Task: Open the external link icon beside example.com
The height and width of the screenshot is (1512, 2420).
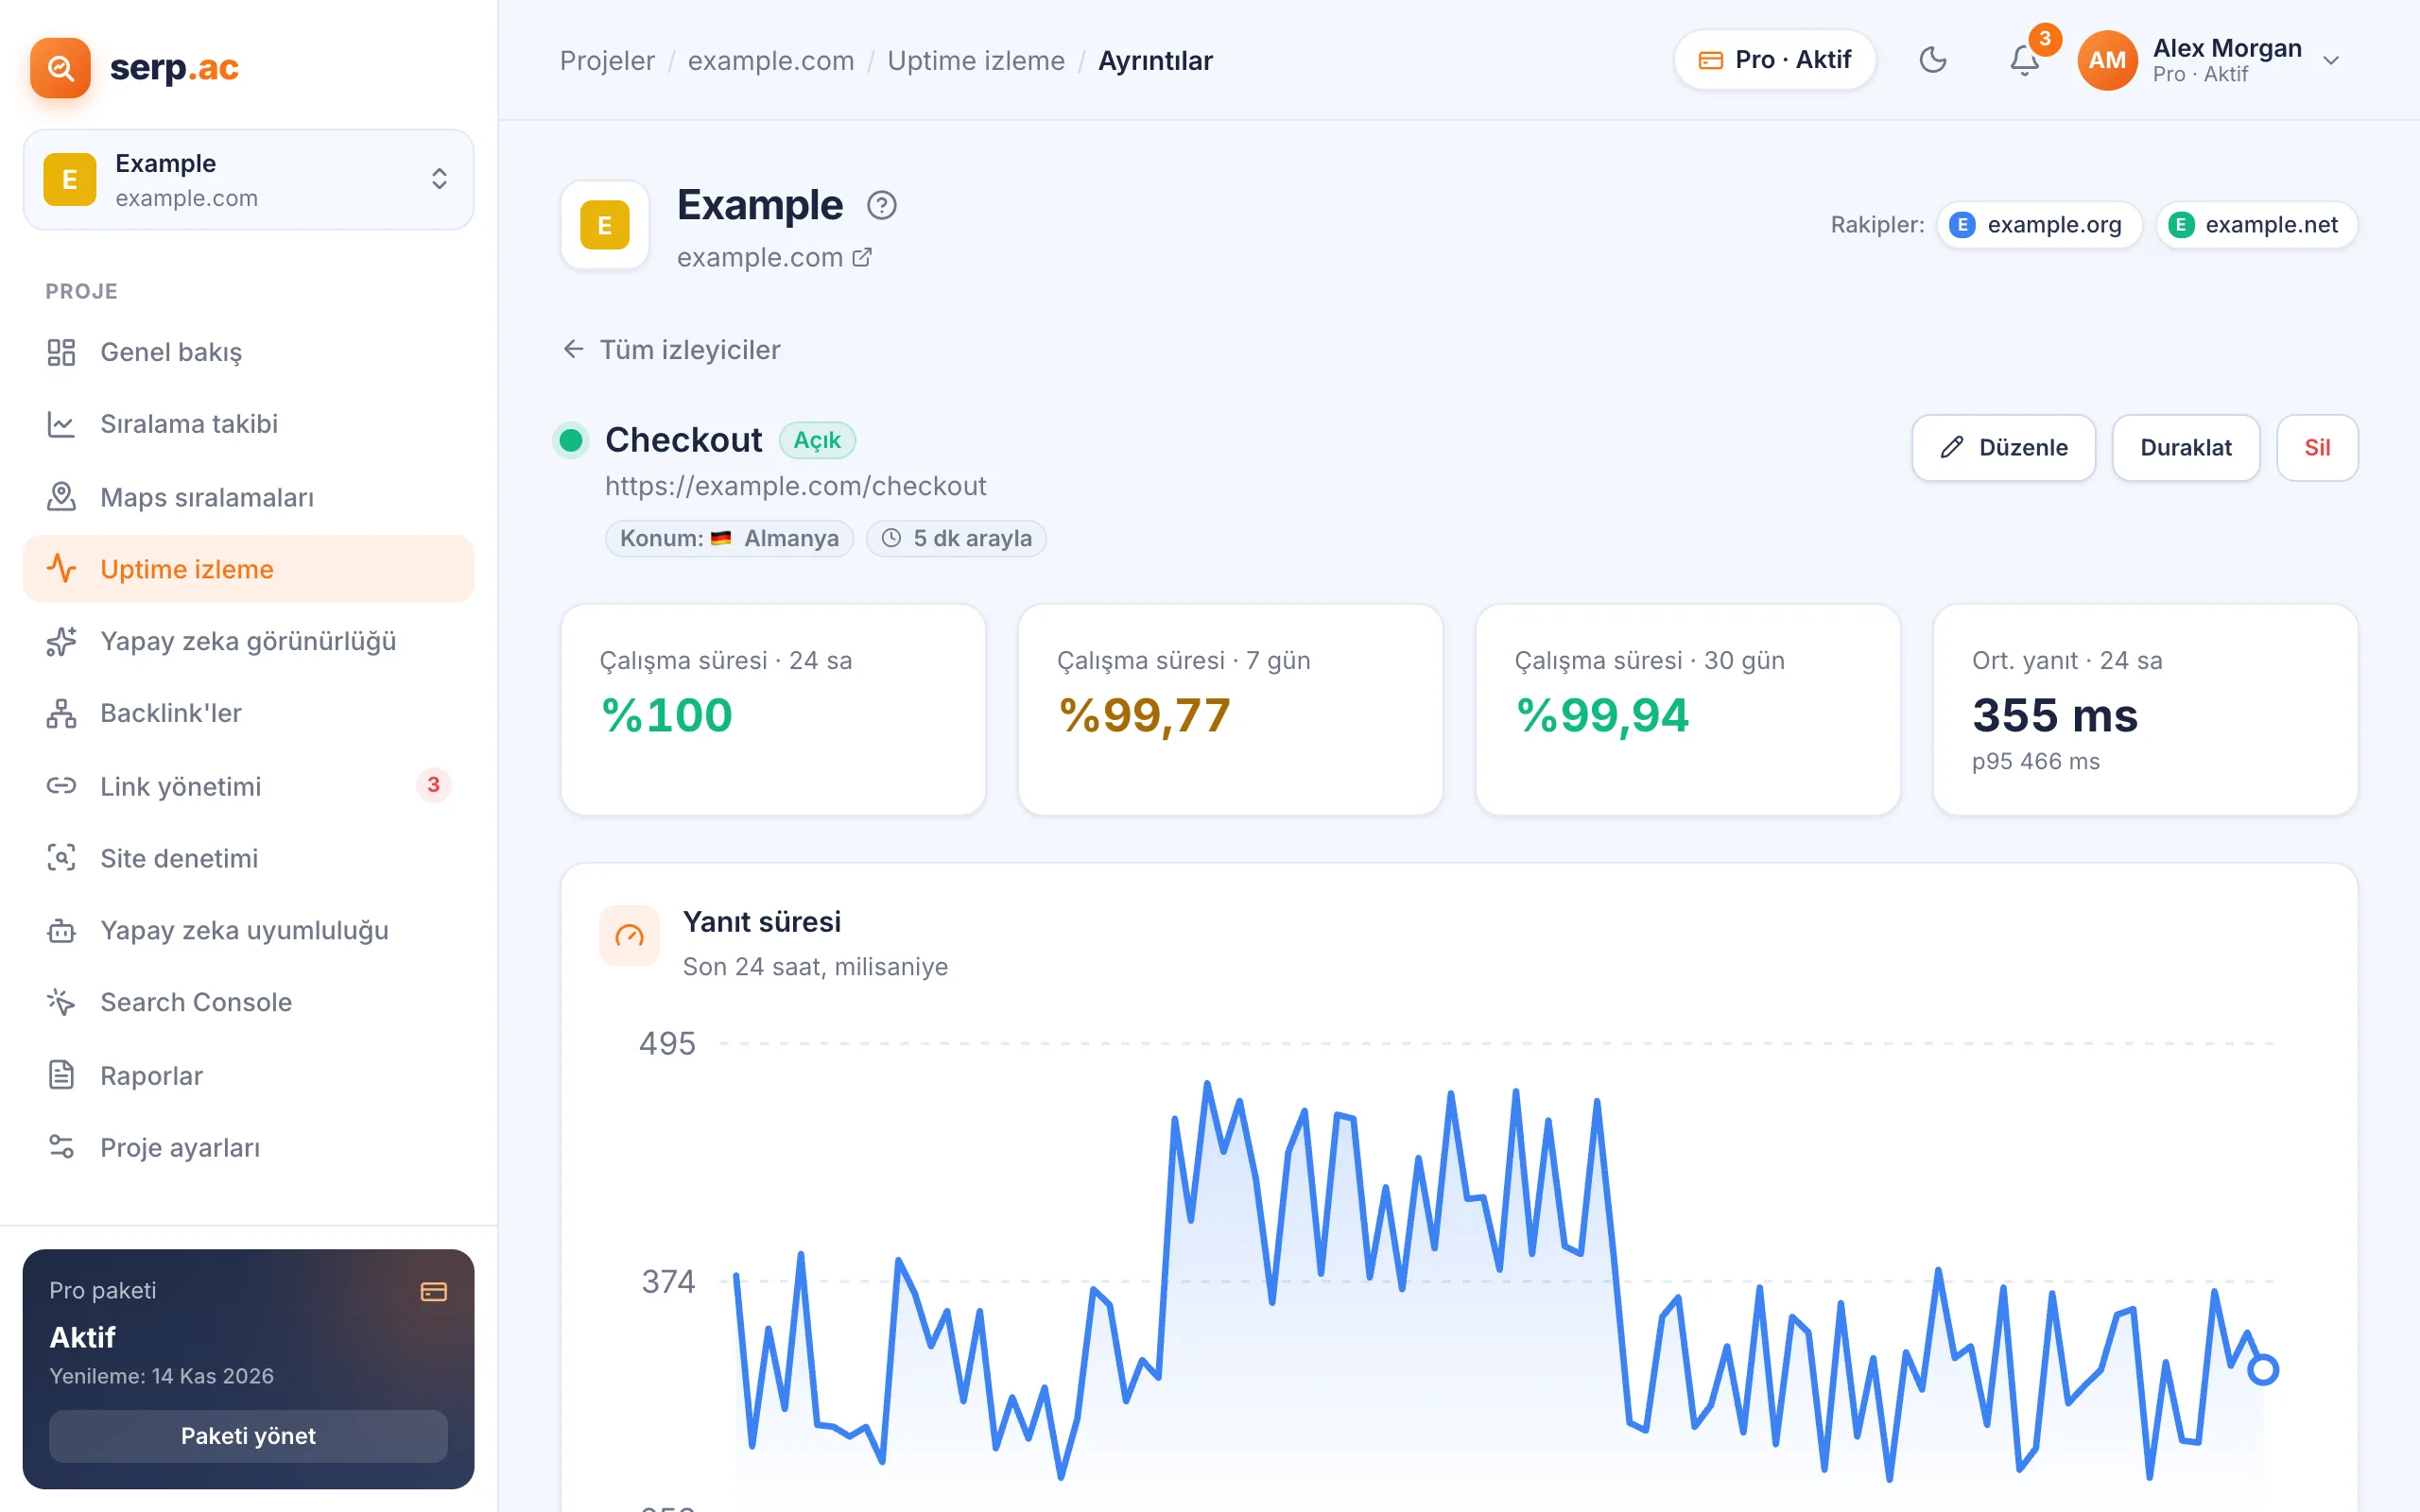Action: click(x=862, y=257)
